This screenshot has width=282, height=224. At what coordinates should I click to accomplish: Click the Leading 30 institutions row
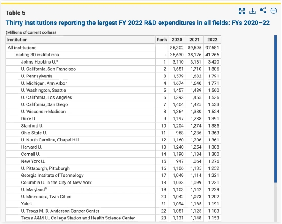pos(36,55)
